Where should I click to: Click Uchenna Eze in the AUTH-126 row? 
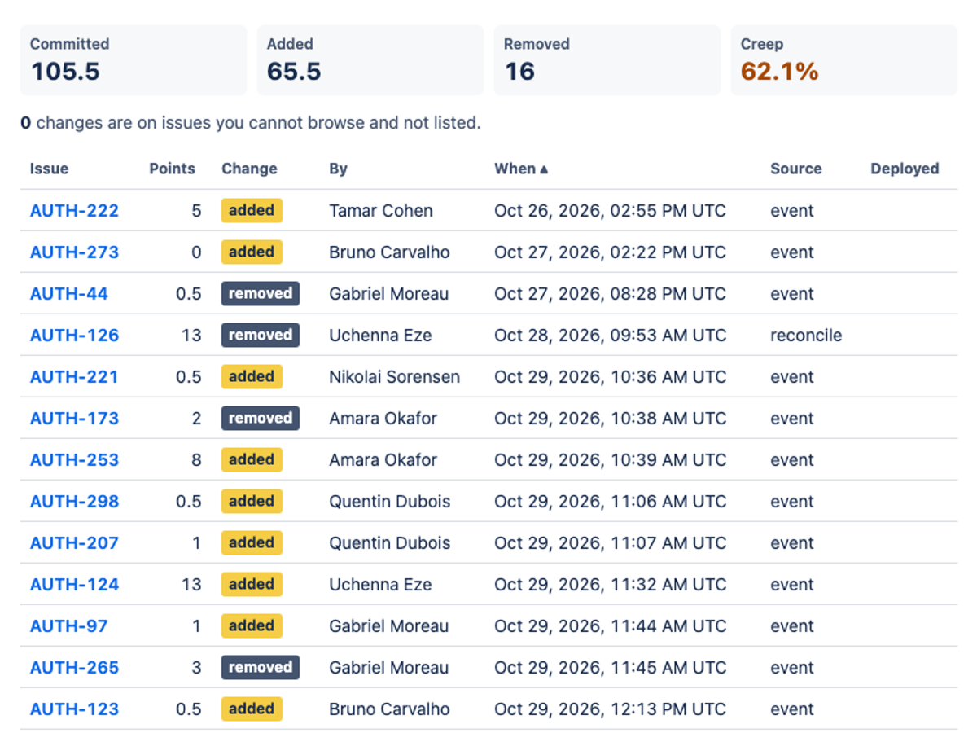[380, 336]
